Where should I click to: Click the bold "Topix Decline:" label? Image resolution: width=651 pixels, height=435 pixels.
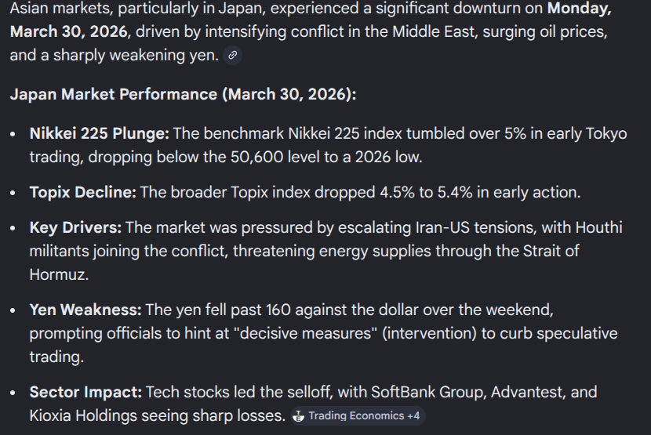(x=83, y=192)
